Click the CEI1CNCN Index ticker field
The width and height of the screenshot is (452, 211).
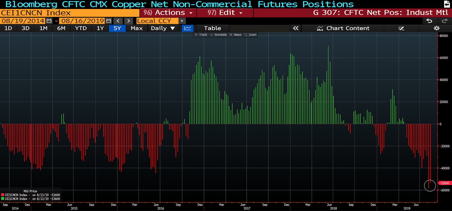point(70,13)
